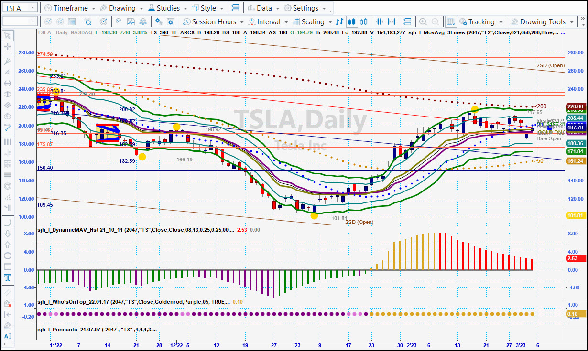Select the arc drawing tool
The height and width of the screenshot is (351, 588).
point(7,223)
